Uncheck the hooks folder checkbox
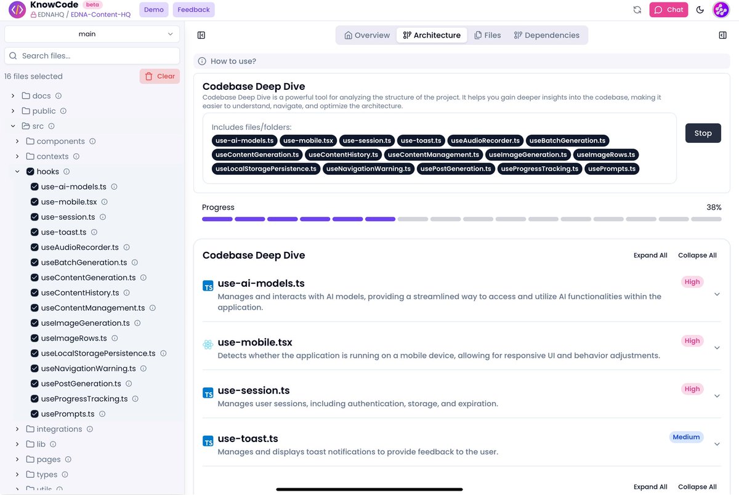This screenshot has width=739, height=495. coord(30,171)
